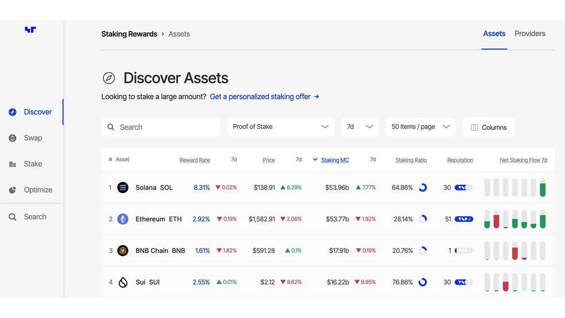Screen dimensions: 565x318
Task: Click BNB Chain staking MC $17.91b
Action: coord(339,251)
